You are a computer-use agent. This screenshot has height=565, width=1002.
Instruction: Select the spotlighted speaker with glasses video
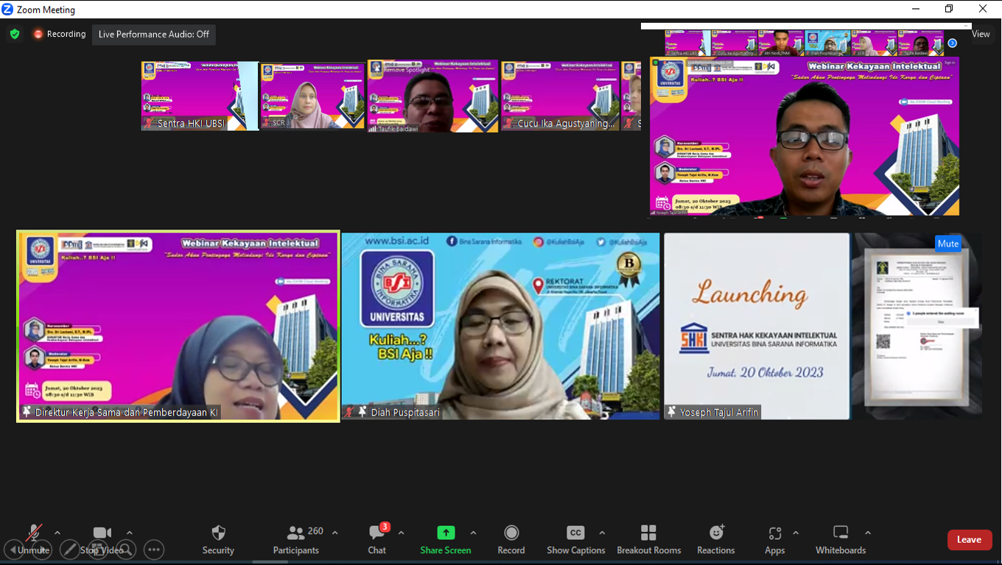pos(805,136)
